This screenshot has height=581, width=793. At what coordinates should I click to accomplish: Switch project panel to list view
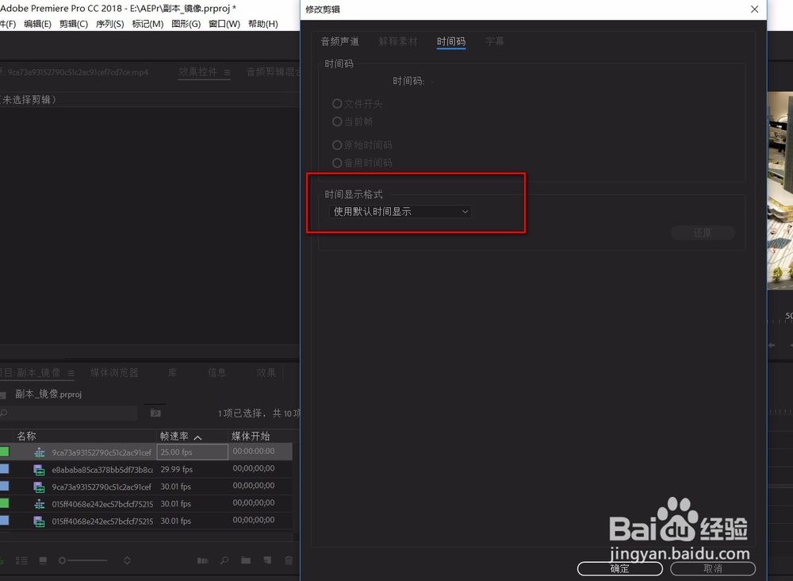(21, 560)
